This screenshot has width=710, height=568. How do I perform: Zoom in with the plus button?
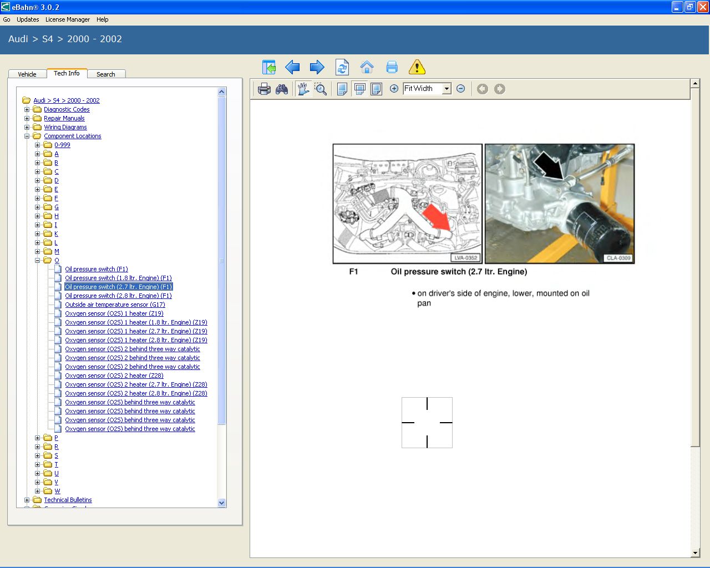tap(394, 89)
